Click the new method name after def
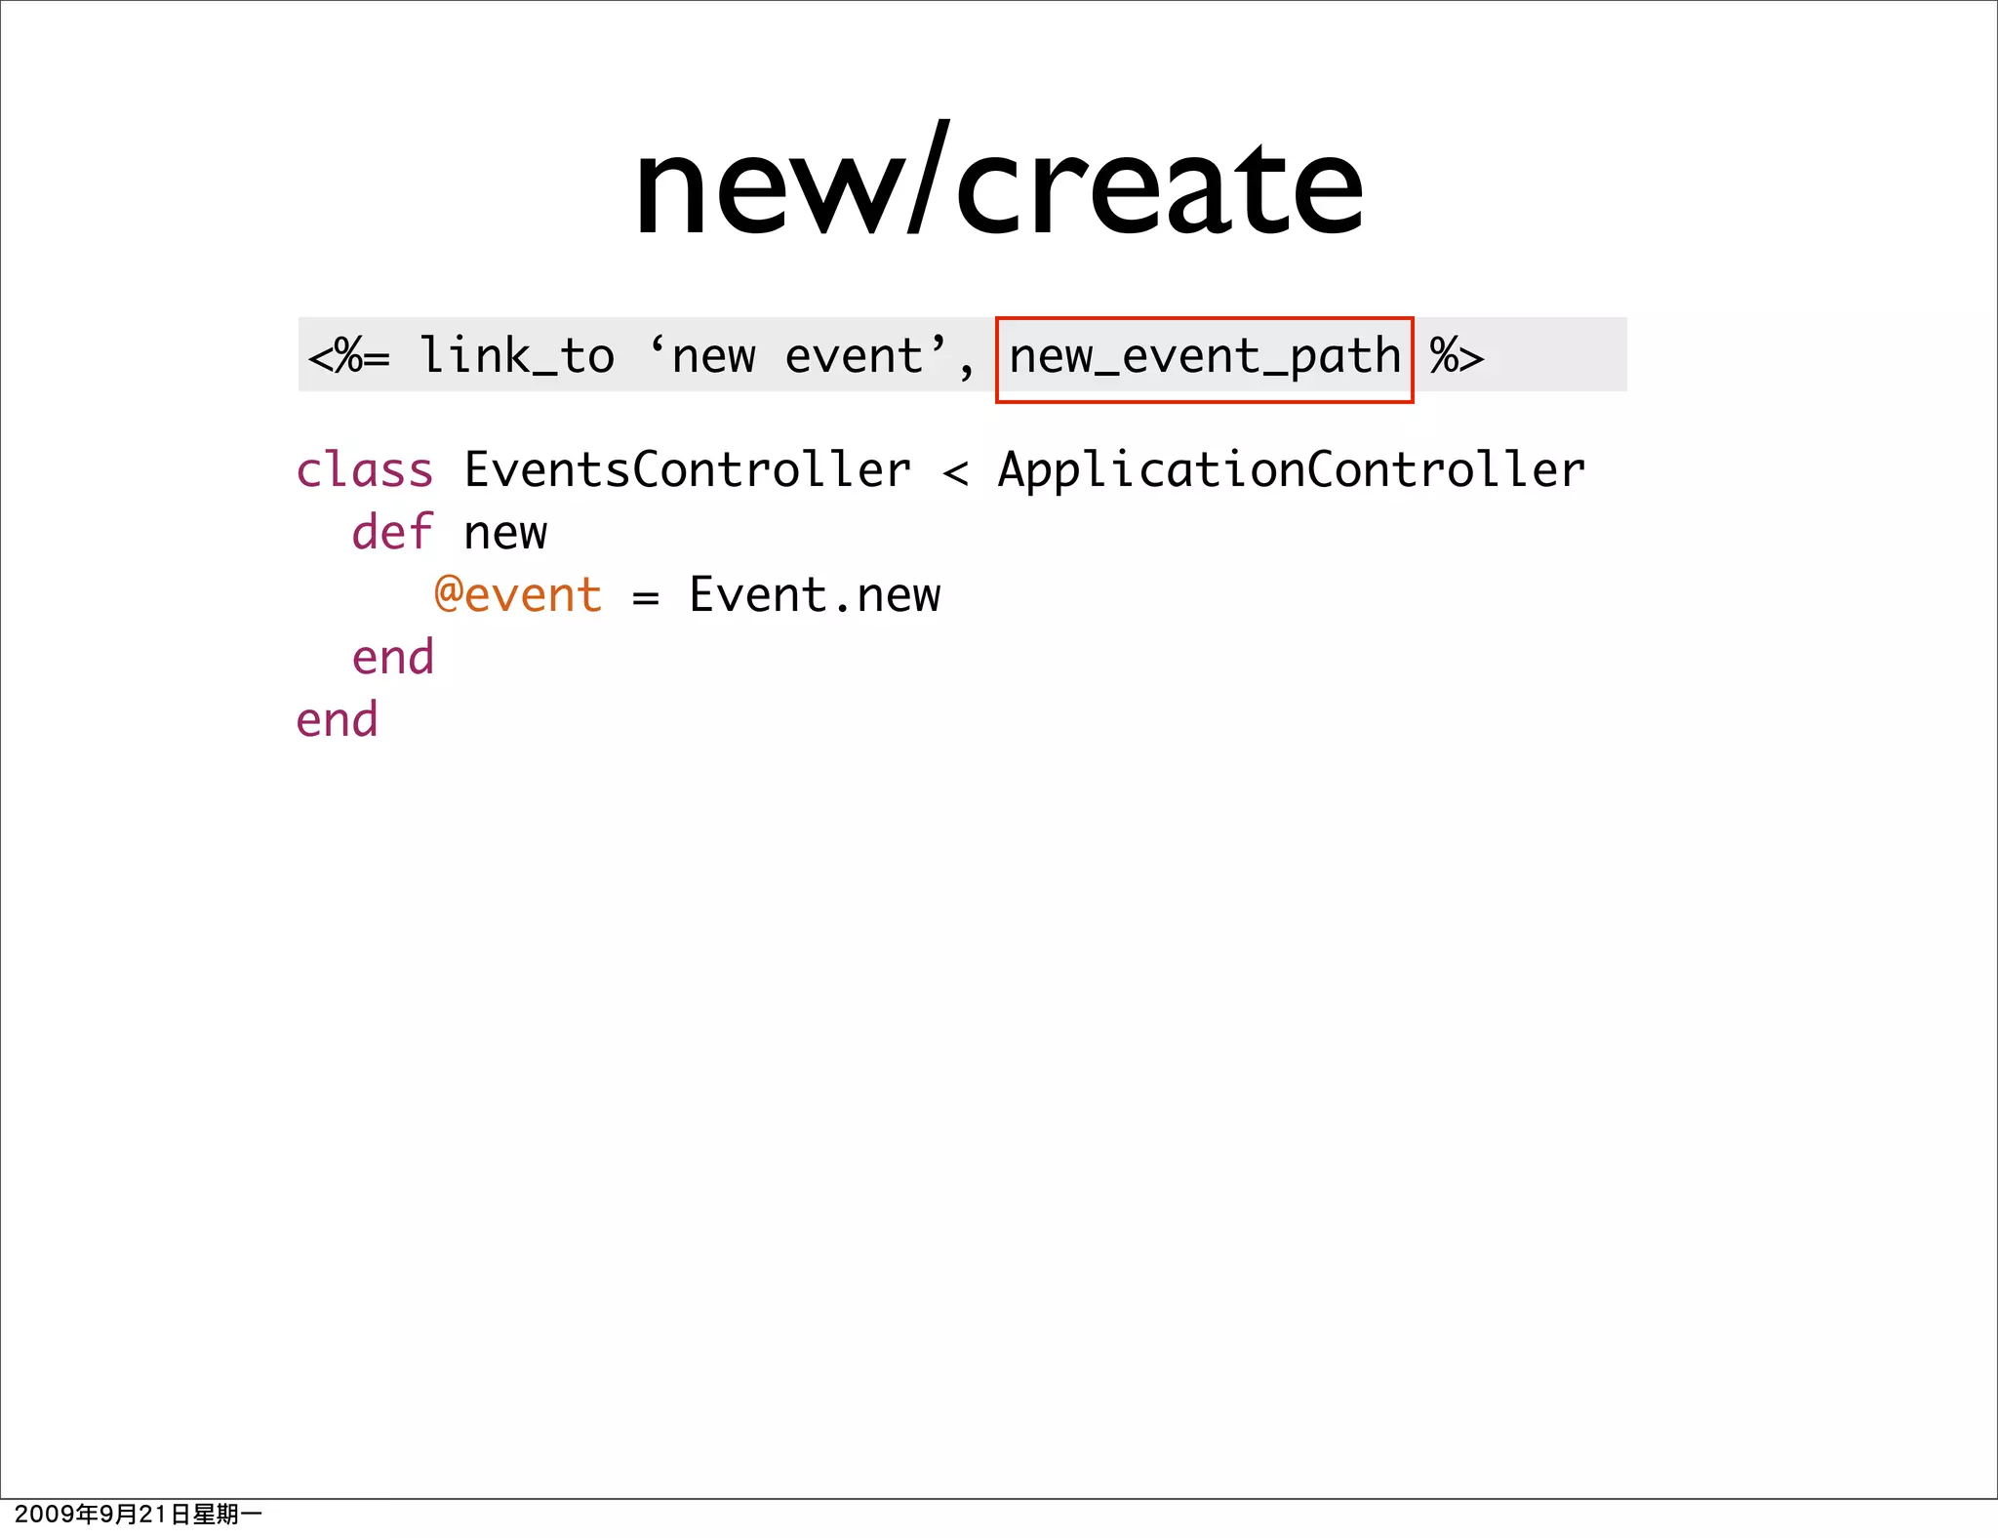 tap(504, 536)
